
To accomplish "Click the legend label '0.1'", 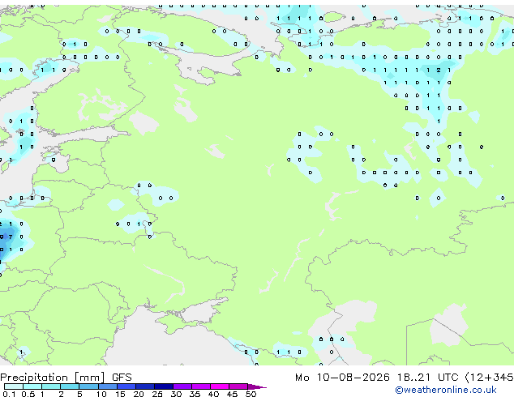I will pos(9,394).
